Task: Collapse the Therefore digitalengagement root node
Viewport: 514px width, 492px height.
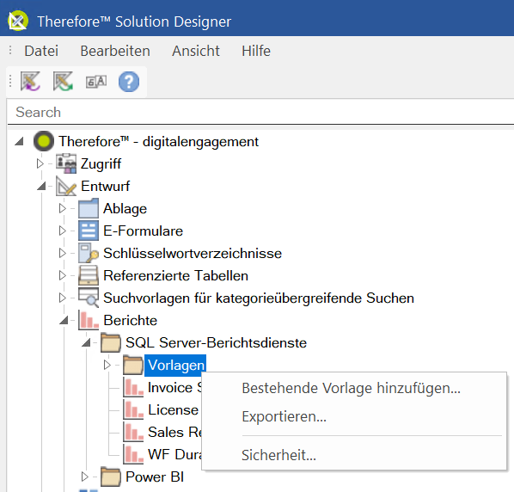Action: [x=20, y=141]
